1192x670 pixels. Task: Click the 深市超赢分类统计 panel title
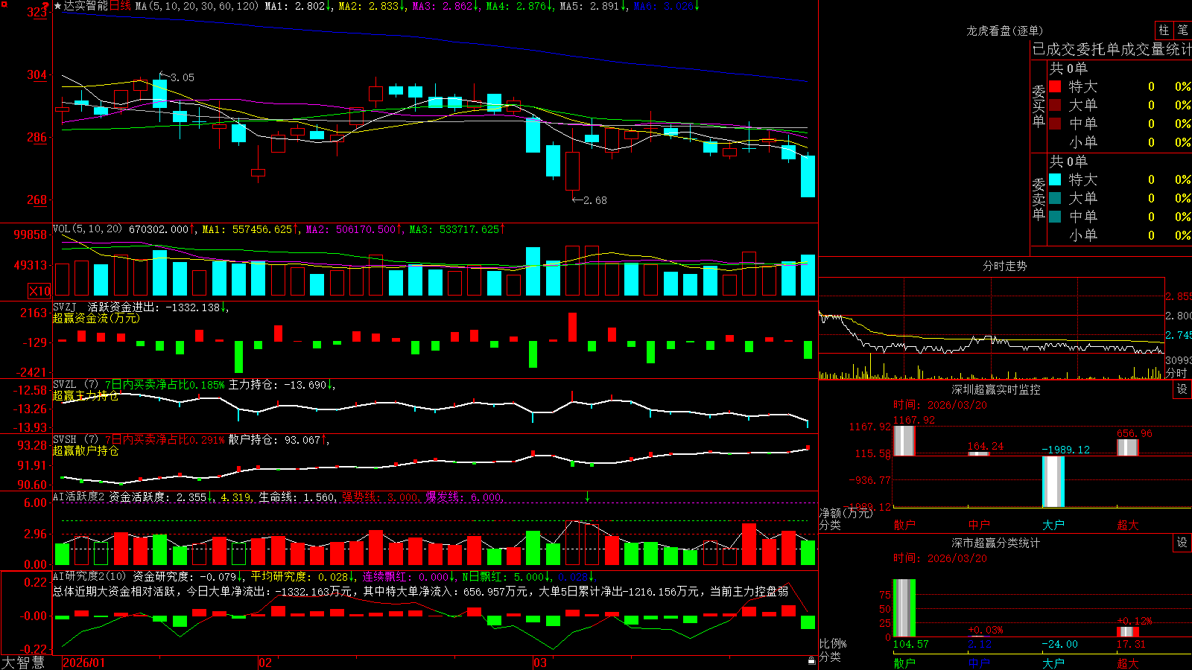point(996,543)
